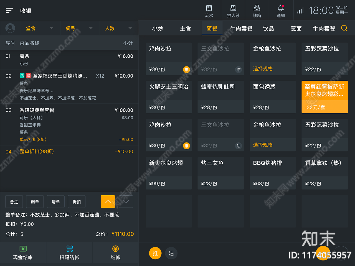Add BBQ烤猪排 to the order
This screenshot has height=266, width=355.
(x=273, y=173)
